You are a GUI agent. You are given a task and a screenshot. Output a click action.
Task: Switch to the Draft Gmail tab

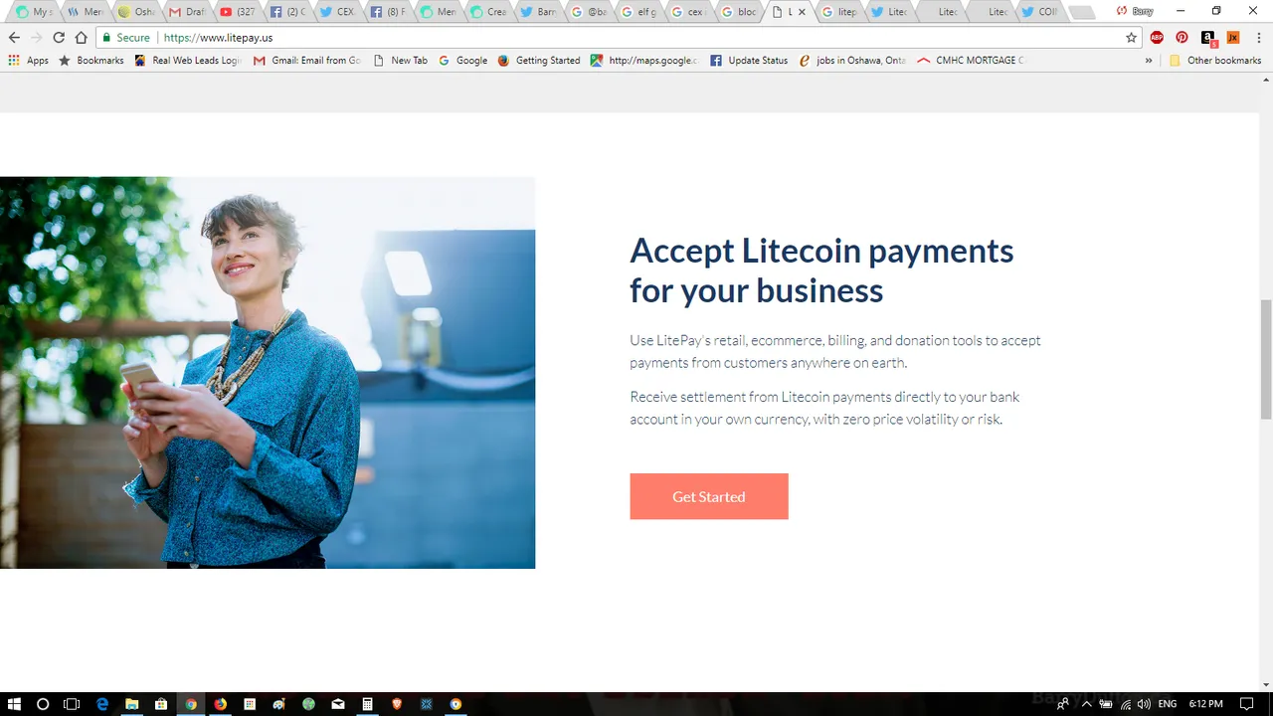(187, 12)
